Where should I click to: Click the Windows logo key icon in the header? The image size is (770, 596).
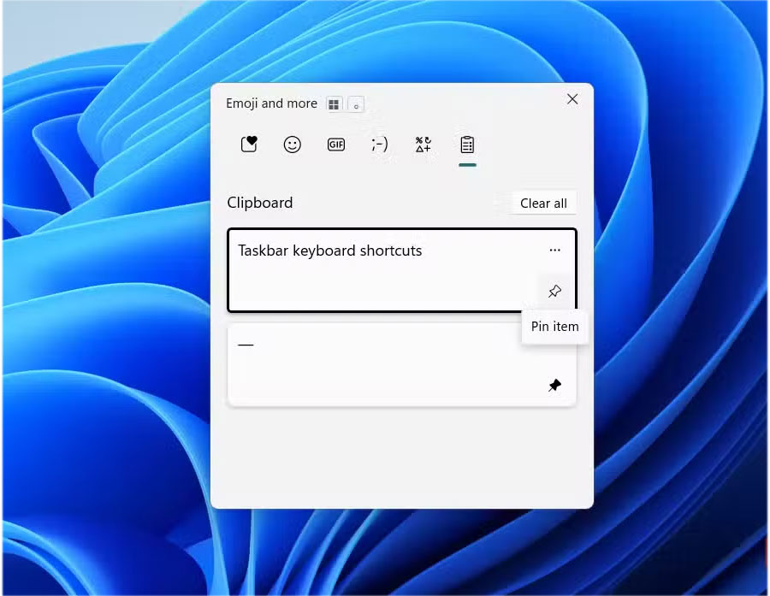(x=334, y=103)
